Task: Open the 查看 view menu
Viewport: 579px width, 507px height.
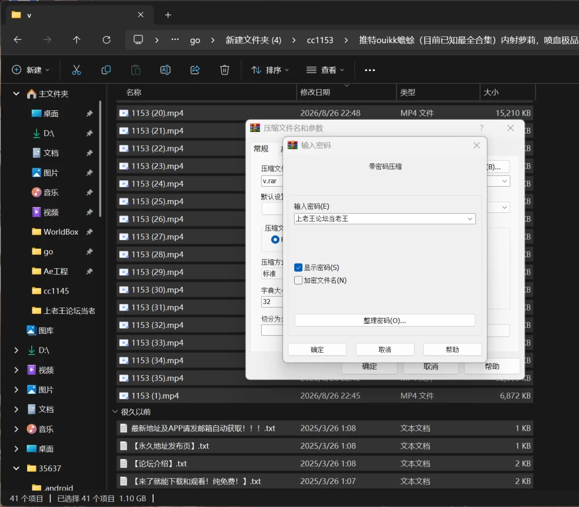Action: 325,70
